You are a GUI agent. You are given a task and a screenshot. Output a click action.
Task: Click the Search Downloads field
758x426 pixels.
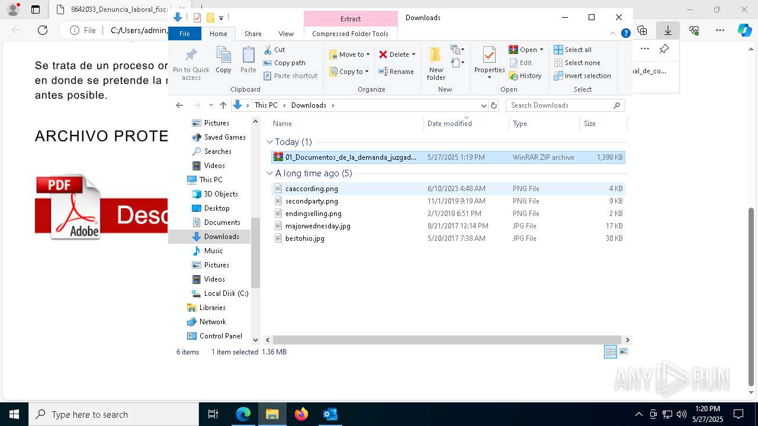[x=565, y=105]
